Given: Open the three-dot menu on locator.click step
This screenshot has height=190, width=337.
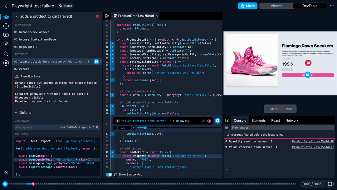Looking at the screenshot, I should pos(100,62).
